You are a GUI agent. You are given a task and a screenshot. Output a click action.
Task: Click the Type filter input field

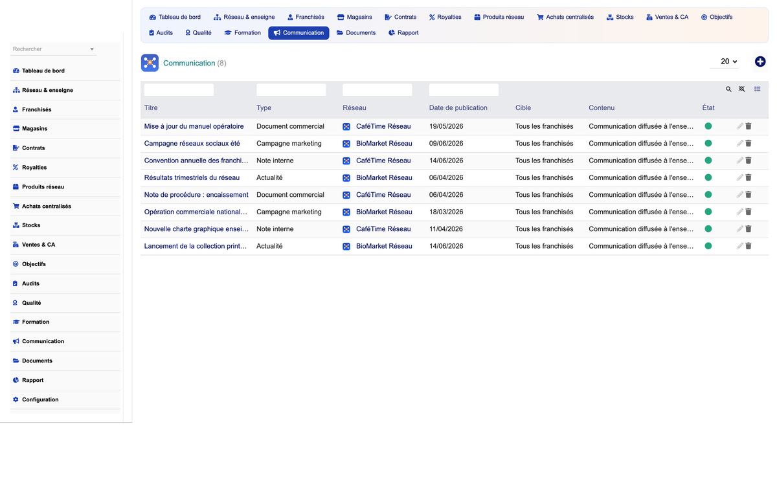(291, 90)
